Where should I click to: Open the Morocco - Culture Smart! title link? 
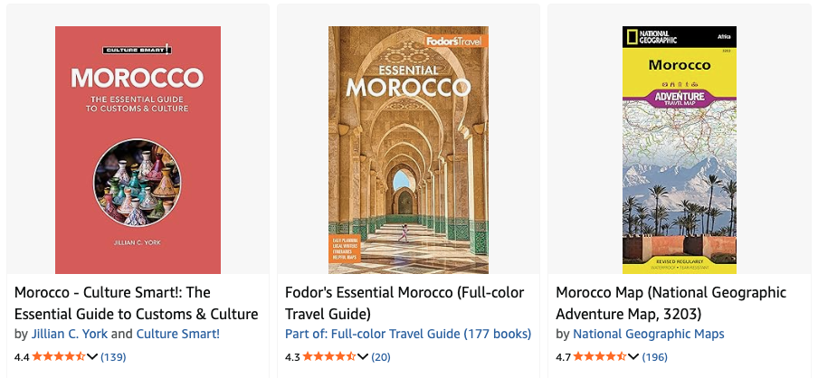[x=136, y=303]
